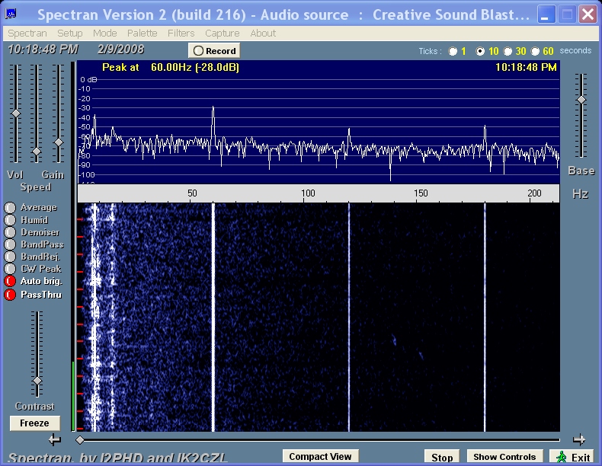Click the 60 Hz line in waterfall
The width and height of the screenshot is (602, 466).
coord(213,318)
